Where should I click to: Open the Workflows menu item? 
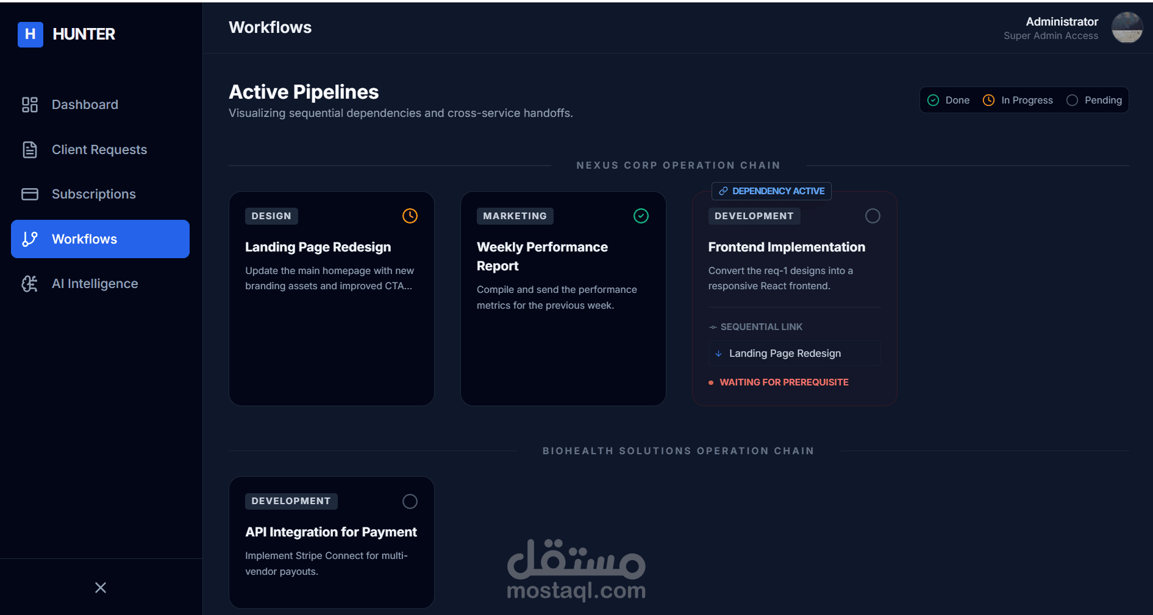pos(100,239)
